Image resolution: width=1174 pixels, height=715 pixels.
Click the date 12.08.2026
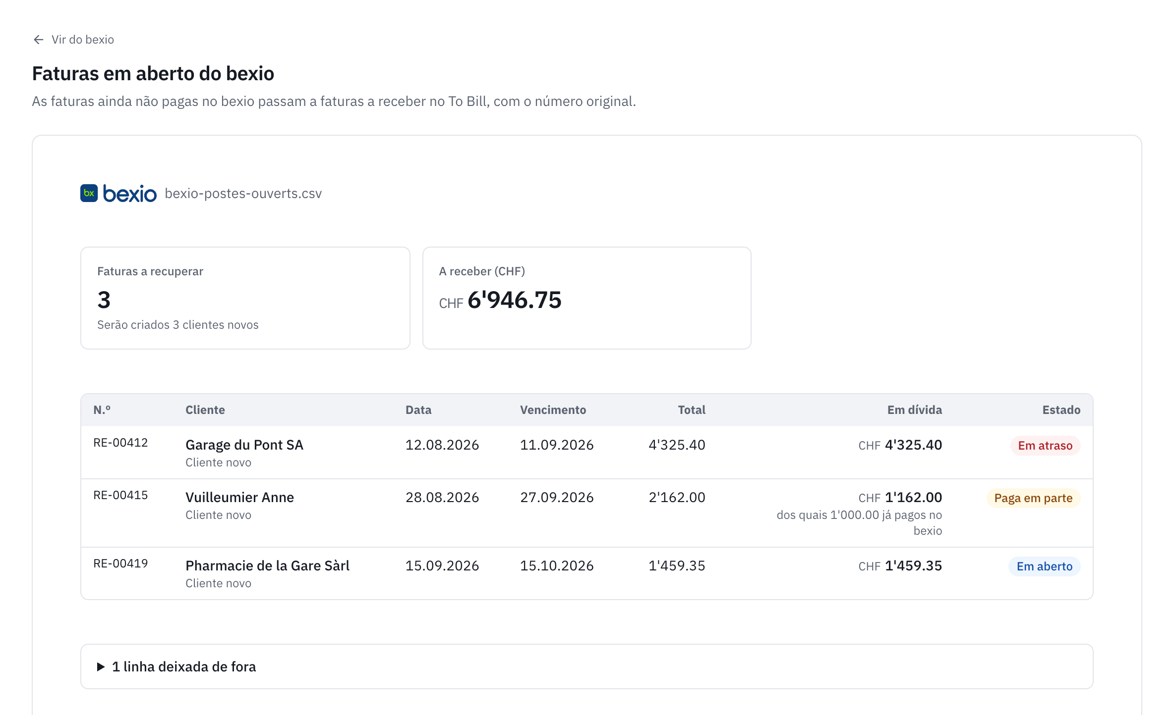pos(442,445)
